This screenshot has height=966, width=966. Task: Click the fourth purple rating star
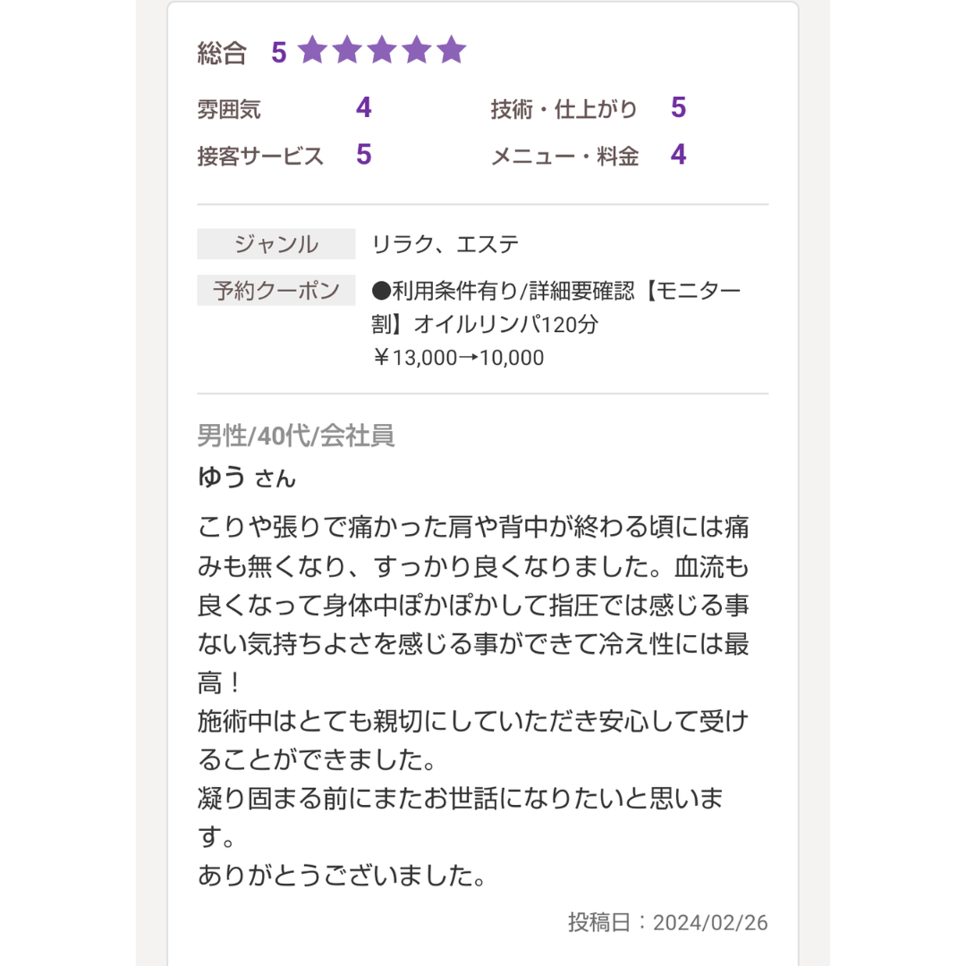[417, 49]
